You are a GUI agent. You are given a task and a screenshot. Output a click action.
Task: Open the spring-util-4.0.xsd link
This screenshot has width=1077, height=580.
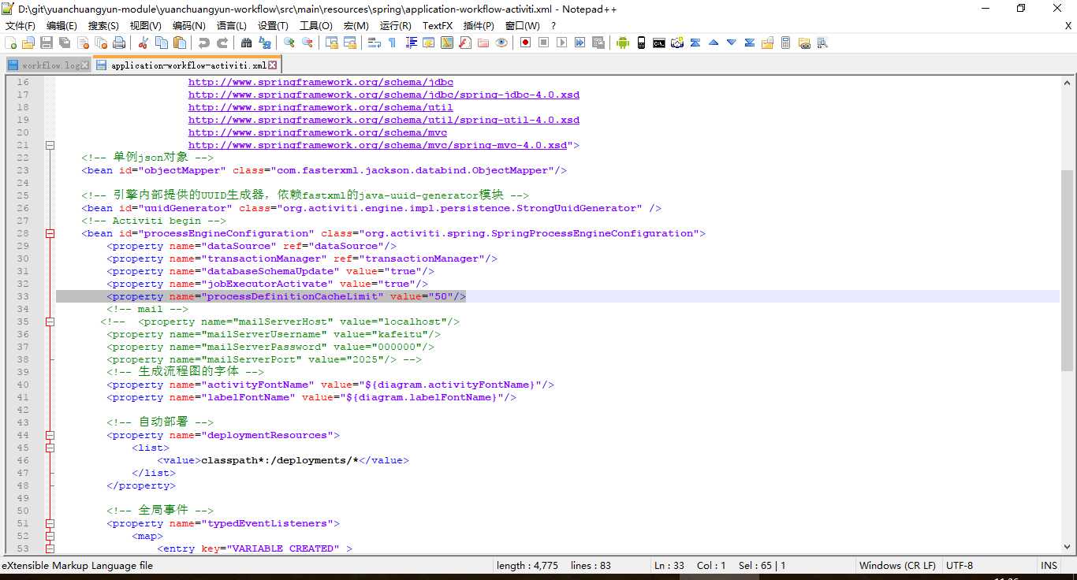pyautogui.click(x=383, y=120)
